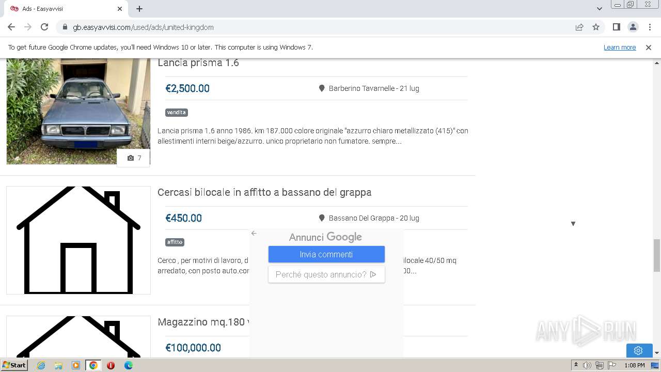Open Learn more link in update bar
Image resolution: width=661 pixels, height=372 pixels.
pos(620,47)
